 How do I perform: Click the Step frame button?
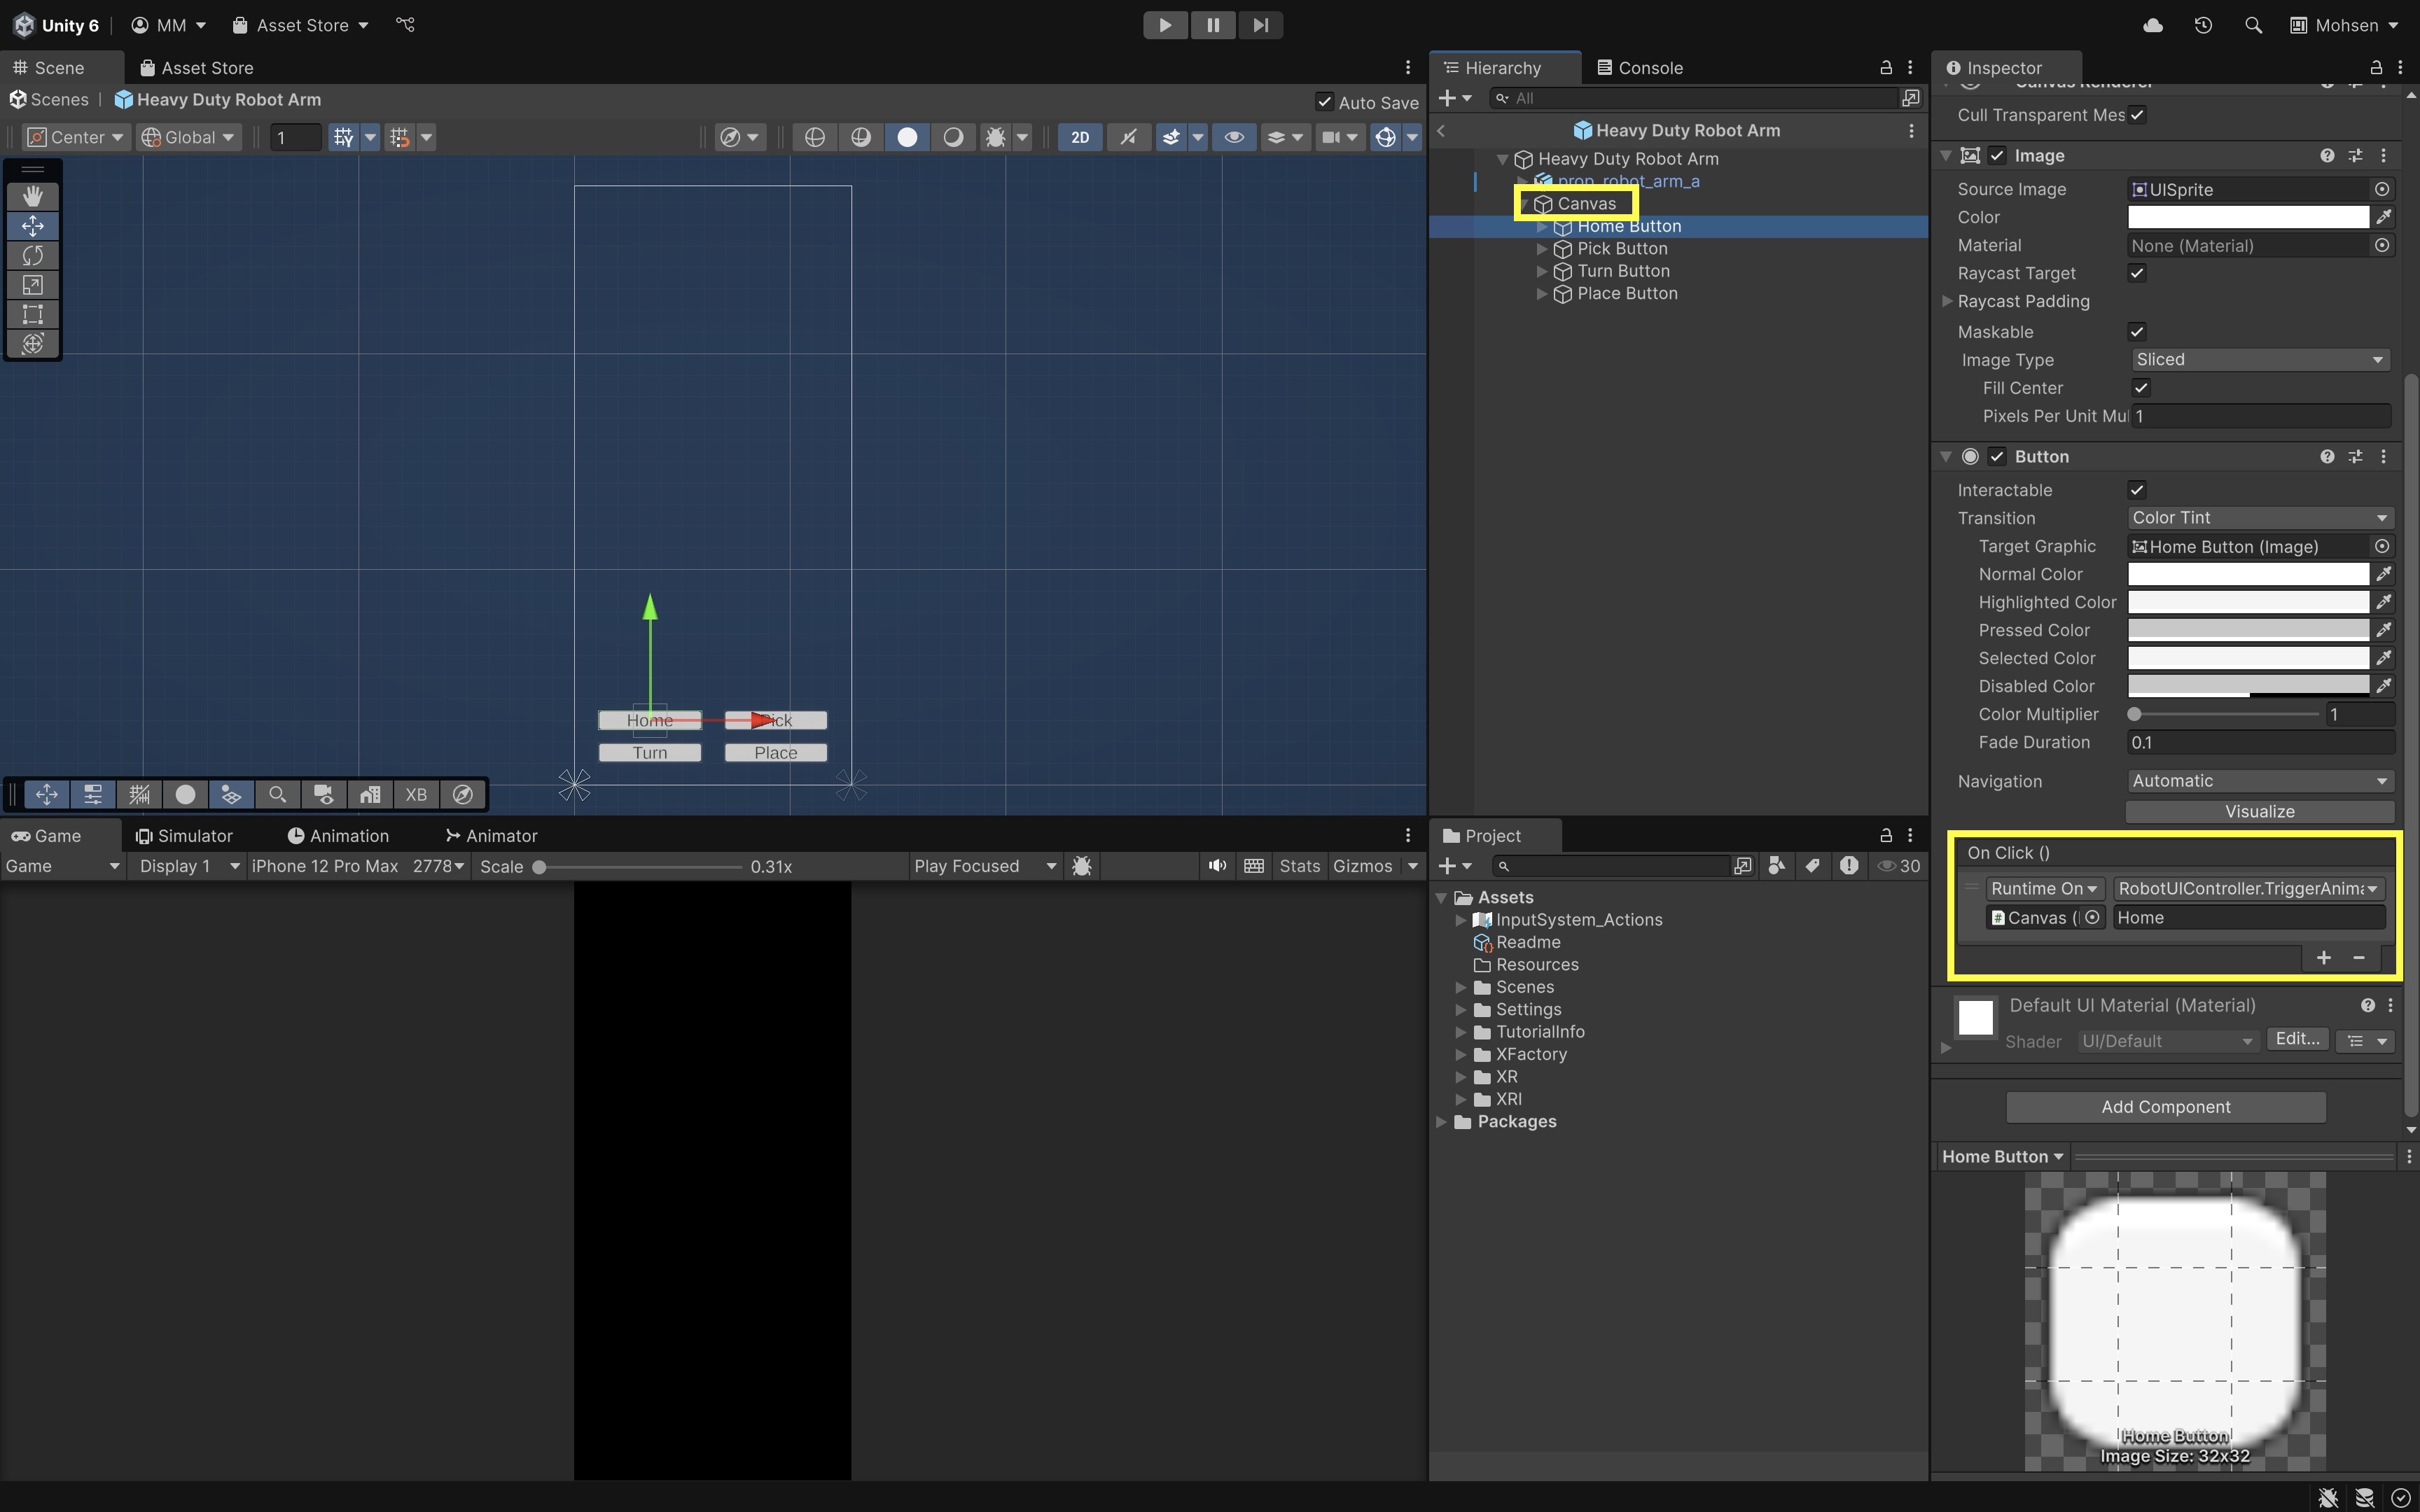tap(1260, 25)
